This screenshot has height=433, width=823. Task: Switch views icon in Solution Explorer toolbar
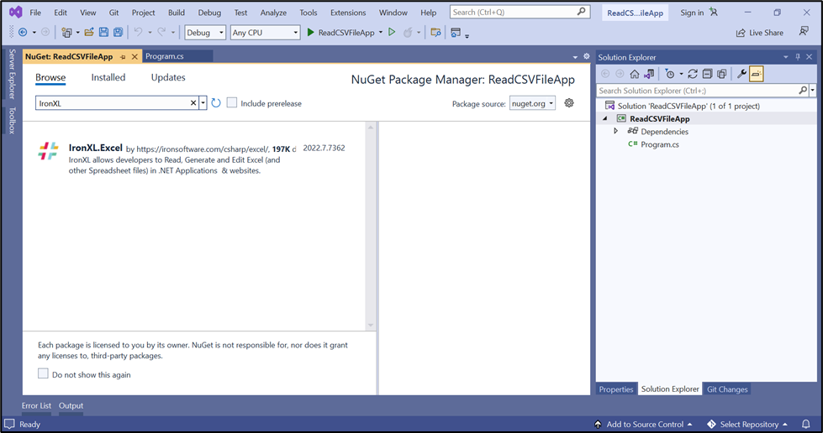pos(649,74)
